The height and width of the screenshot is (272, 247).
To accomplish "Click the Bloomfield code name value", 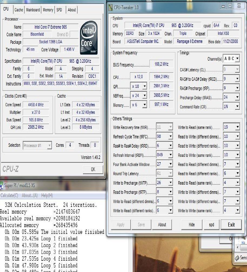I will click(37, 34).
